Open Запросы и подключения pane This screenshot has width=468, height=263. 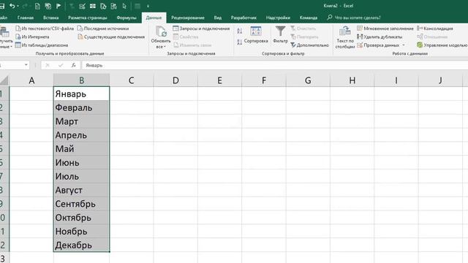(x=202, y=28)
